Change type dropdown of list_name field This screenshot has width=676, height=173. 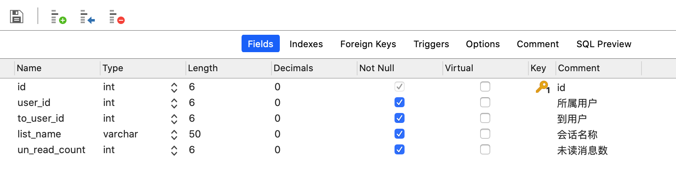click(x=174, y=135)
